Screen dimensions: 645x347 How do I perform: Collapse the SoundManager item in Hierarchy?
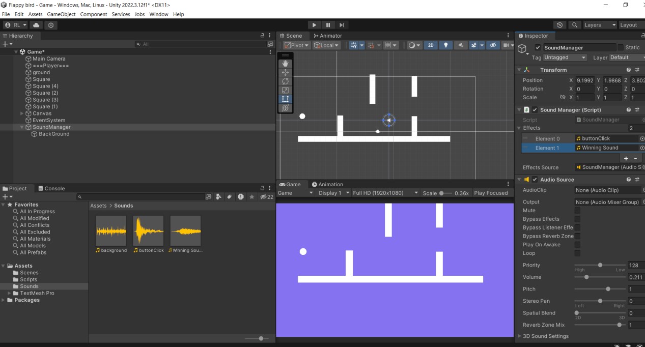(22, 127)
